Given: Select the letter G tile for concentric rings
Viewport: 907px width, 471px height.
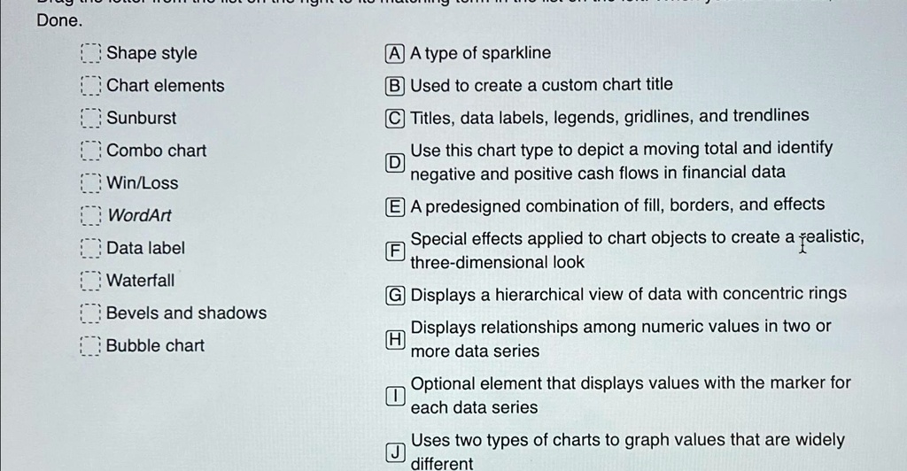Looking at the screenshot, I should tap(394, 296).
